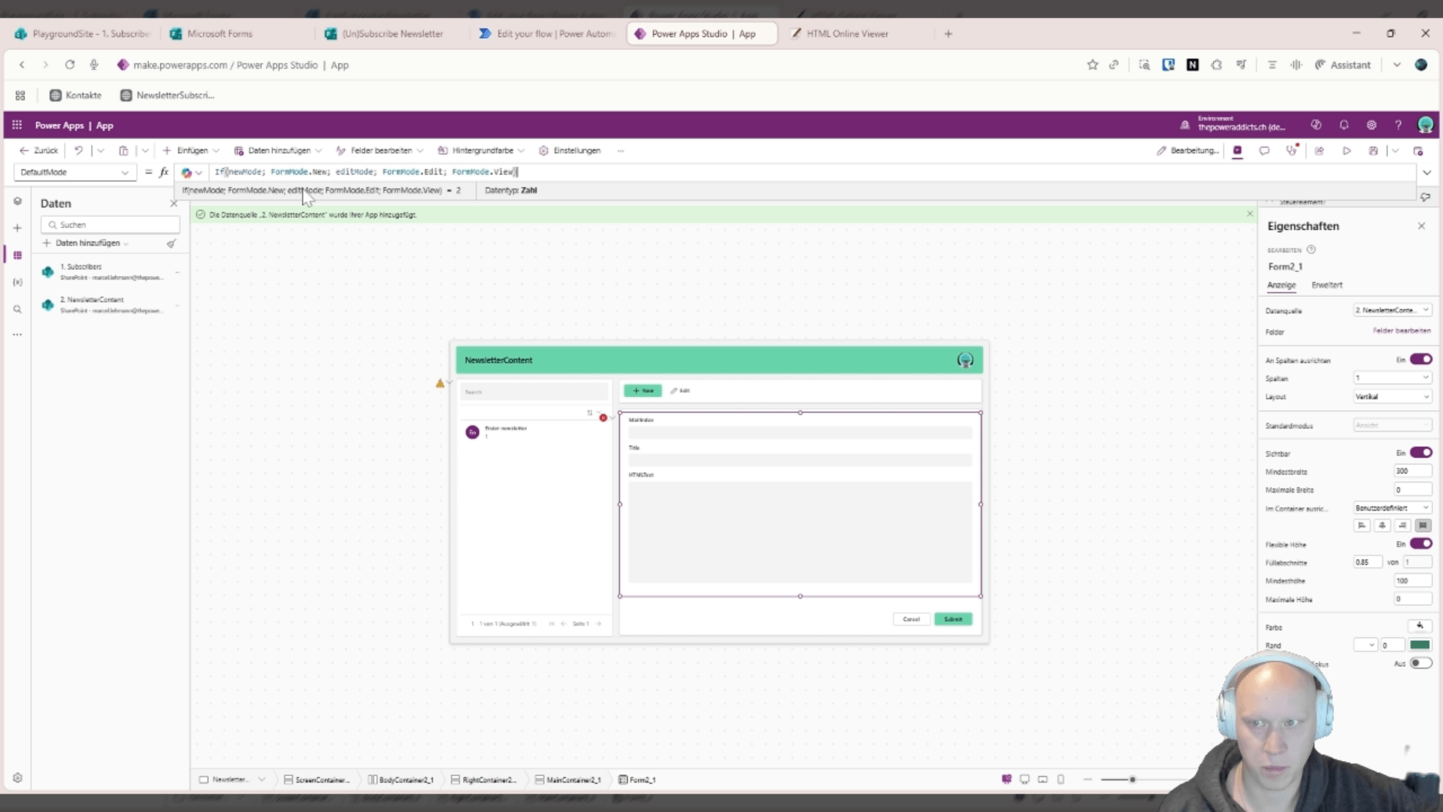Click the align start icon in properties
Image resolution: width=1443 pixels, height=812 pixels.
(1362, 526)
